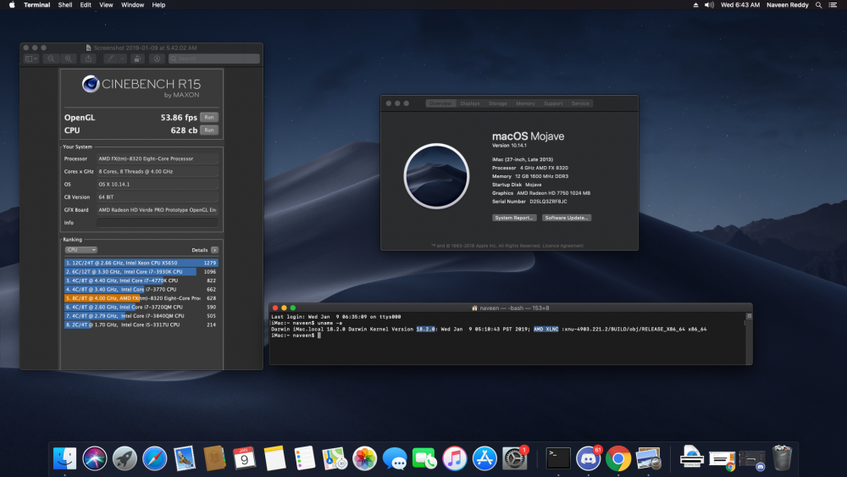Open the Edit menu in menu bar
Viewport: 847px width, 477px height.
click(x=86, y=5)
